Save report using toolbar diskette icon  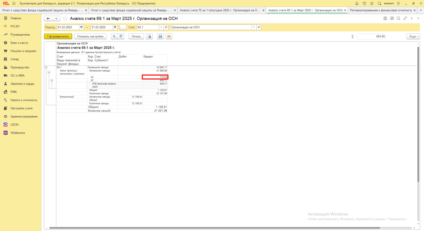point(160,36)
